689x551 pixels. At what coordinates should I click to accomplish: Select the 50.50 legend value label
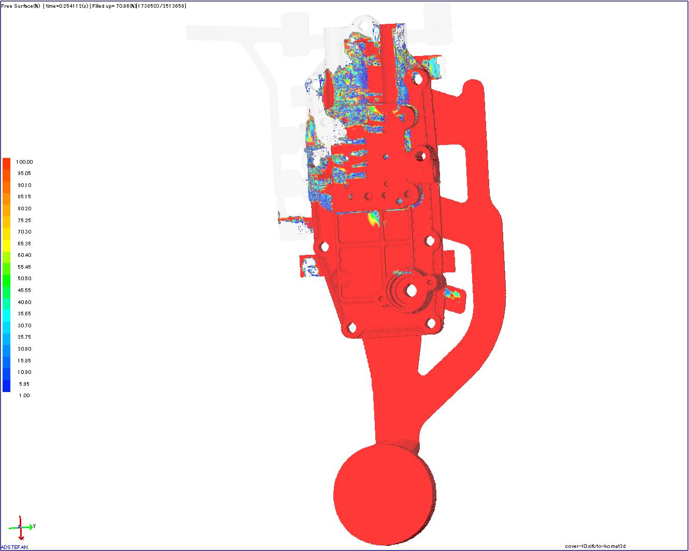pyautogui.click(x=24, y=279)
